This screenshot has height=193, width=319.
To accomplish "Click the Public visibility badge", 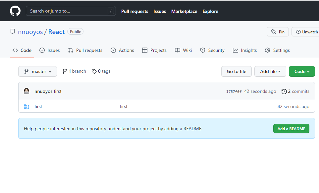I will [x=75, y=32].
